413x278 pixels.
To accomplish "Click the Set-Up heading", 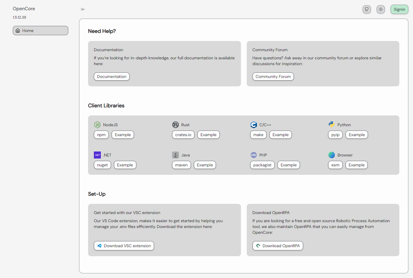I will click(x=97, y=194).
